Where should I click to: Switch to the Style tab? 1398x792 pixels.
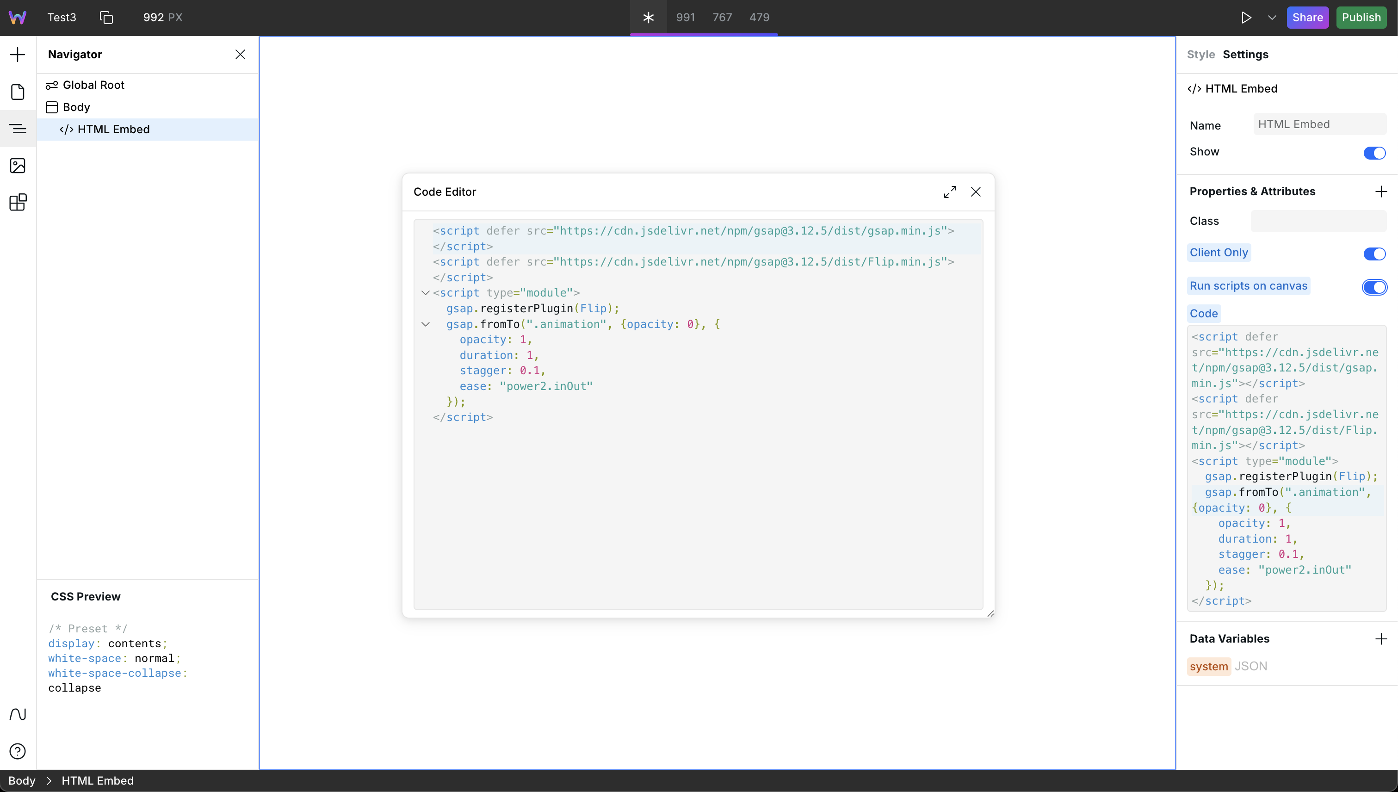[x=1200, y=55]
